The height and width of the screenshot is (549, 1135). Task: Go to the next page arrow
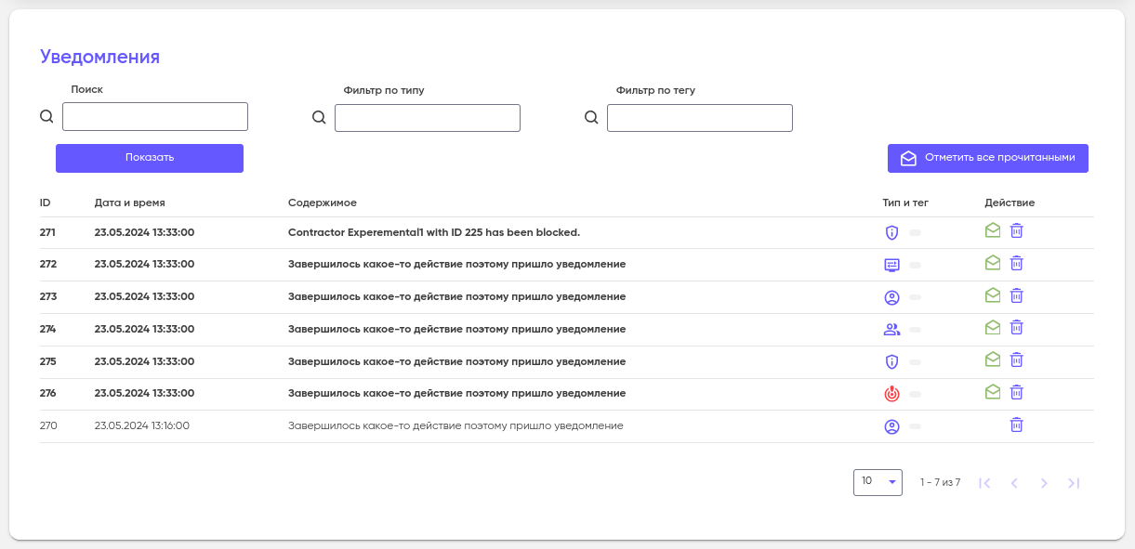point(1044,483)
